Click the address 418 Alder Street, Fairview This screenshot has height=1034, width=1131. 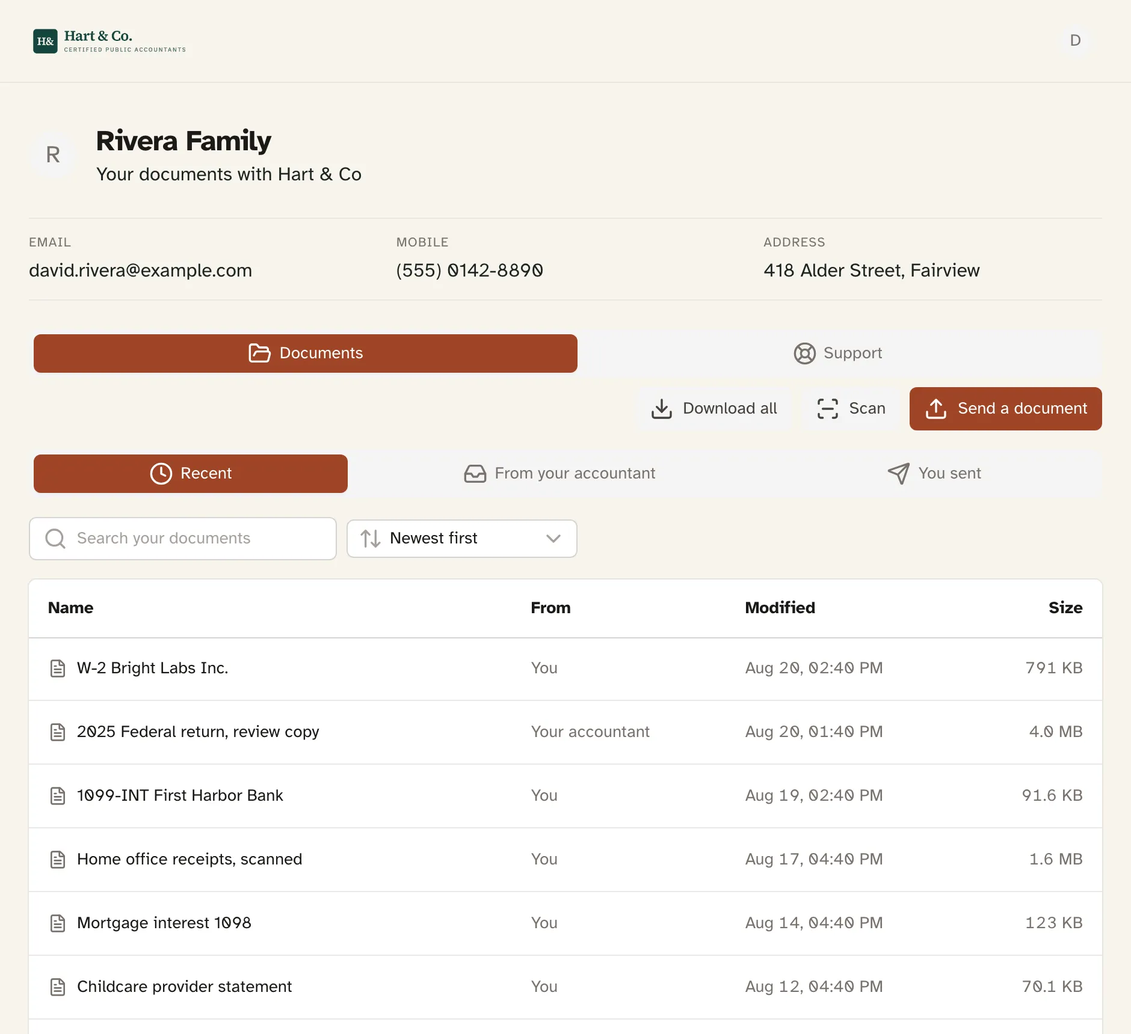872,271
